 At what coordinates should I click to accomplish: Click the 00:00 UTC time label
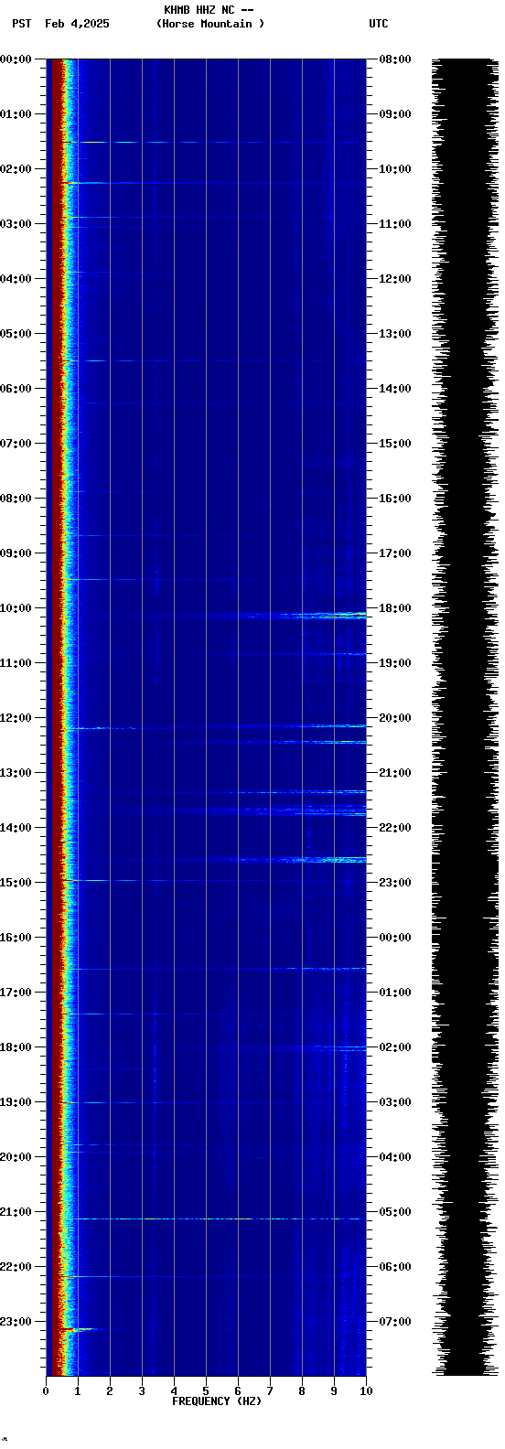point(395,938)
